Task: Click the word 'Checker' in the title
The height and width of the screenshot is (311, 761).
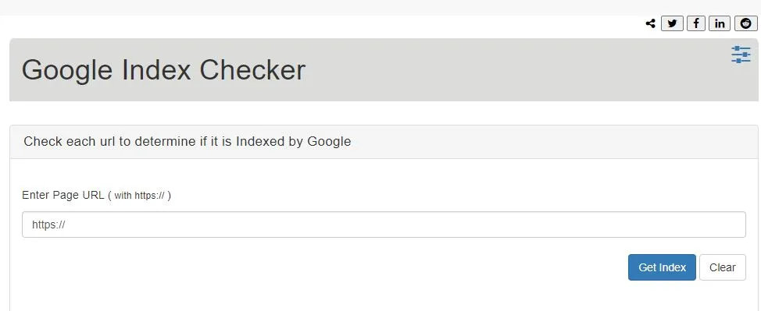Action: [252, 69]
